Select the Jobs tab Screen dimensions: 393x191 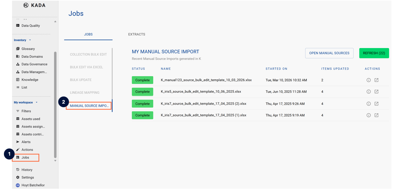click(x=88, y=34)
